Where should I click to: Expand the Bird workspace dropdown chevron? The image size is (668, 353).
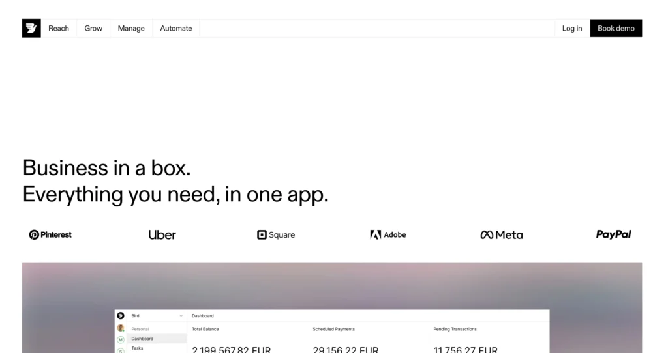click(181, 316)
